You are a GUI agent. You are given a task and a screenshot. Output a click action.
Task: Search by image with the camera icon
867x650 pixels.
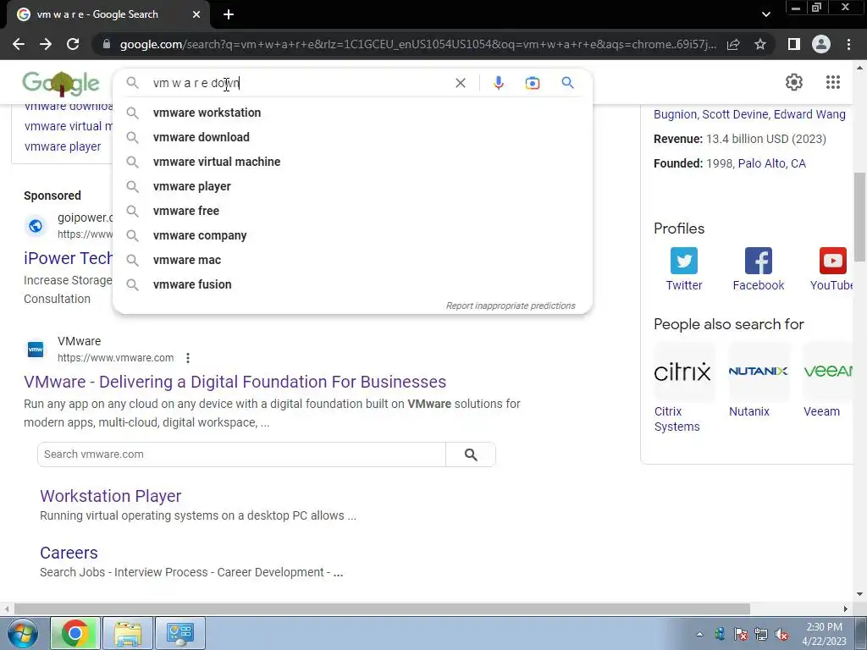(x=532, y=83)
